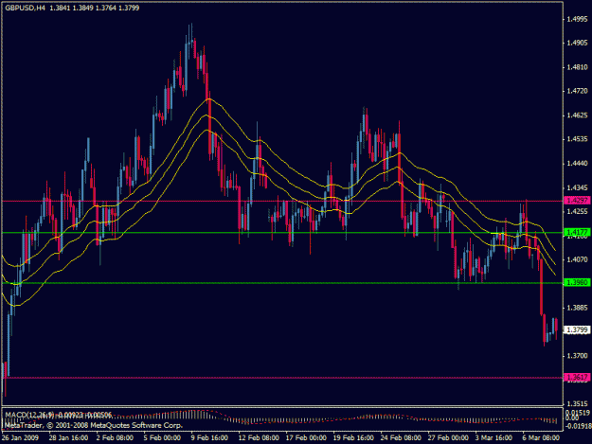Click the 1.3885 price scale value
Viewport: 592px width, 444px height.
(578, 308)
